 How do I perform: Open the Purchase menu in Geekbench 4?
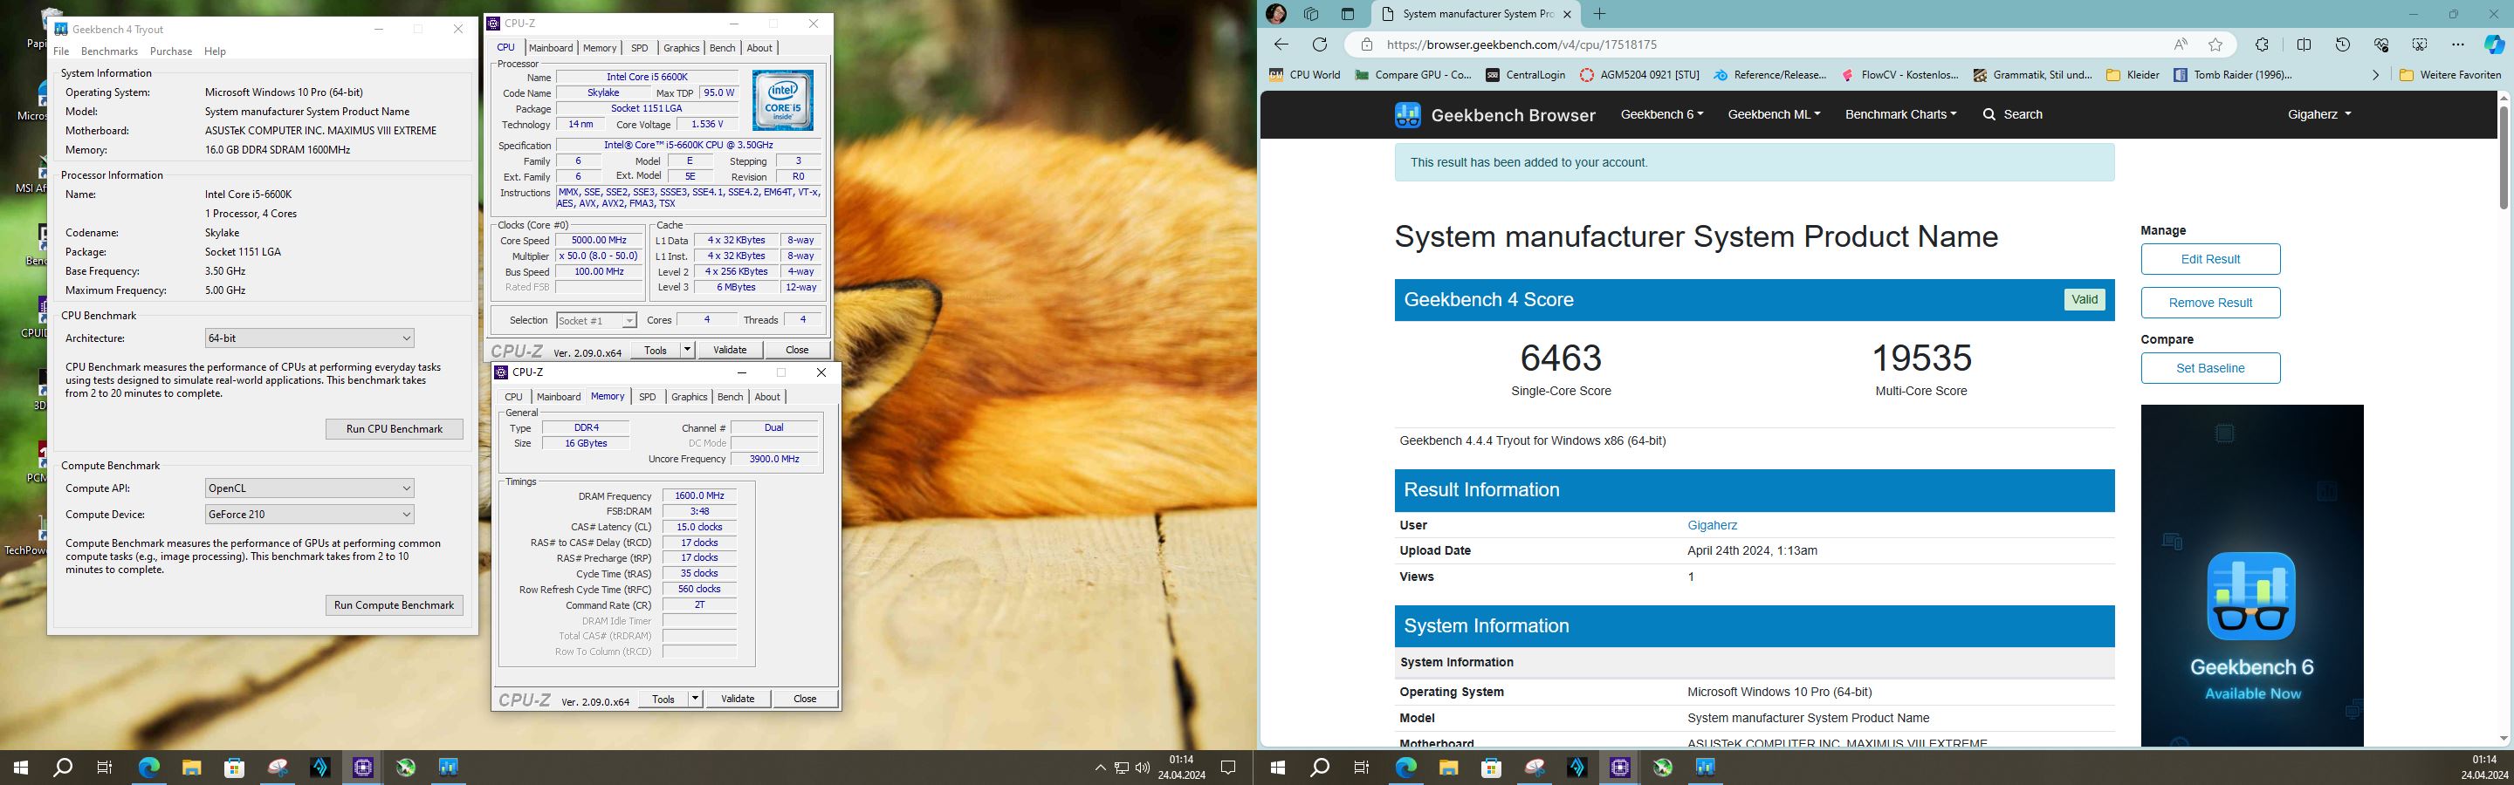(x=171, y=51)
